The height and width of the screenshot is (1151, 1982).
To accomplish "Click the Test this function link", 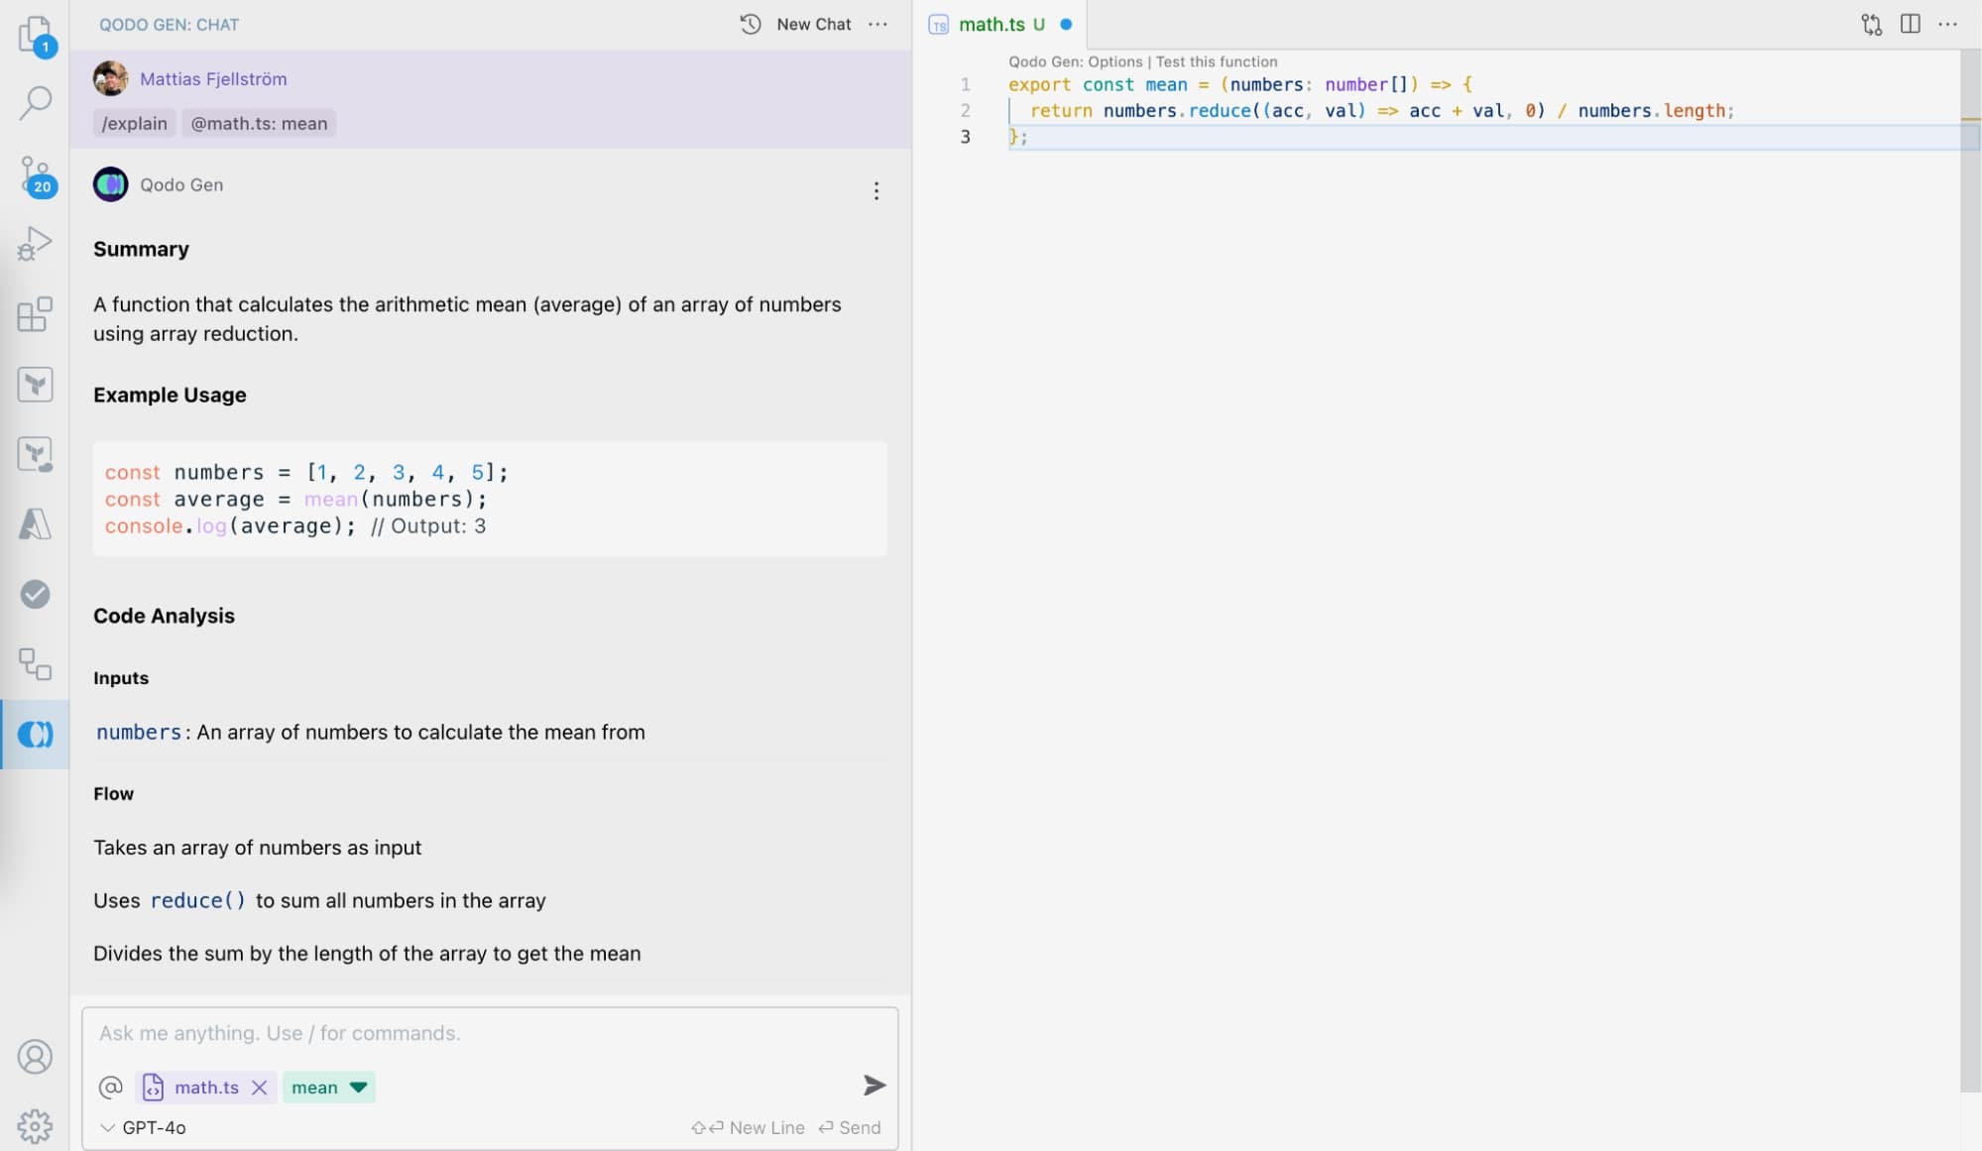I will click(1217, 61).
